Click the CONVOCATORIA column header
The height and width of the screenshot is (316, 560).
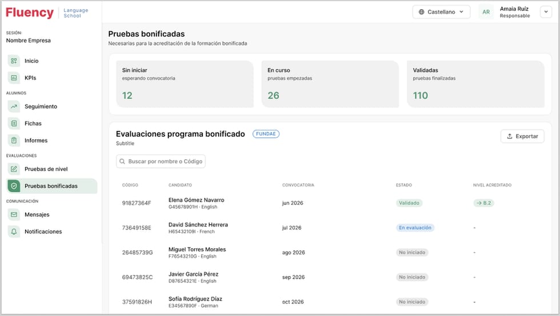coord(298,185)
